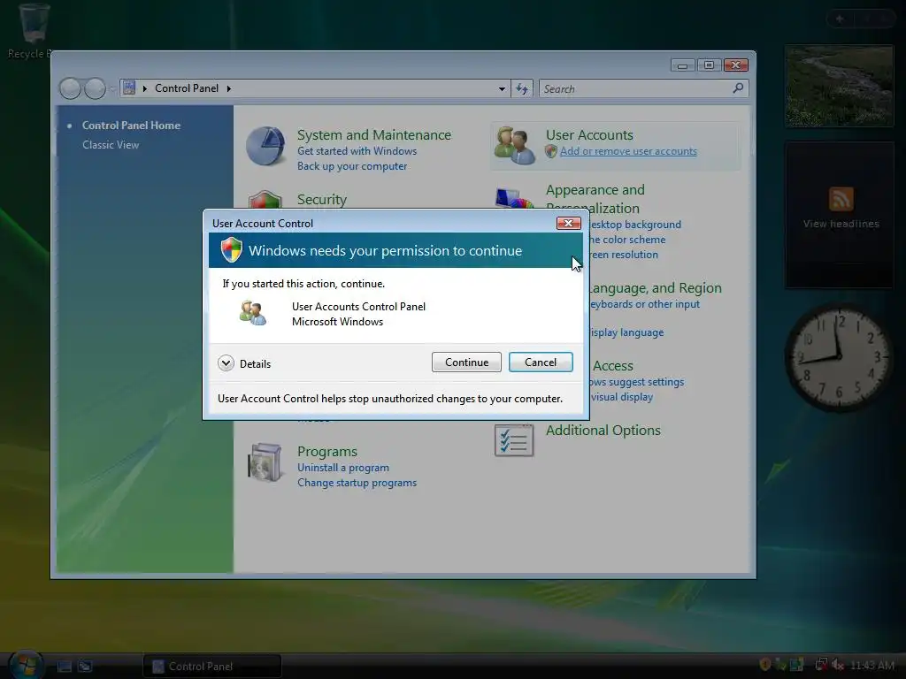Click the network icon in system tray

click(x=820, y=665)
